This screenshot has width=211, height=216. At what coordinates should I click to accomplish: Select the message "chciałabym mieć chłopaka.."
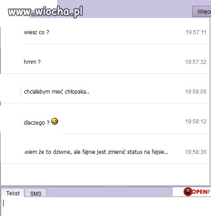click(57, 91)
